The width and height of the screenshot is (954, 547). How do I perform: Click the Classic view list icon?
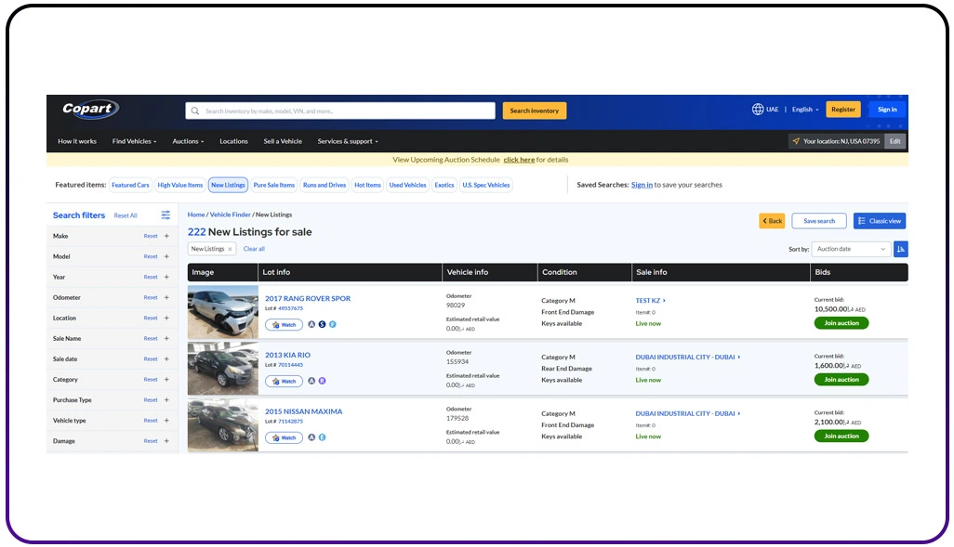(x=862, y=220)
